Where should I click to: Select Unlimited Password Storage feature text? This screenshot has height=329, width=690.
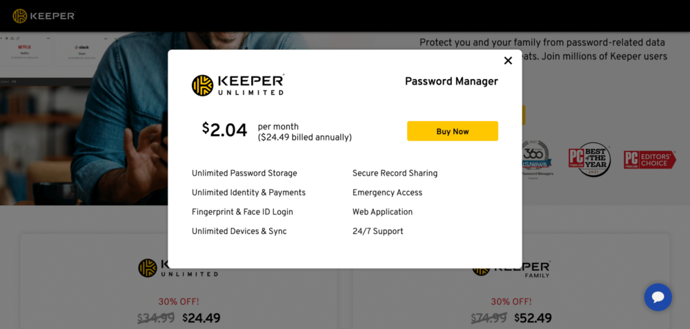click(244, 173)
